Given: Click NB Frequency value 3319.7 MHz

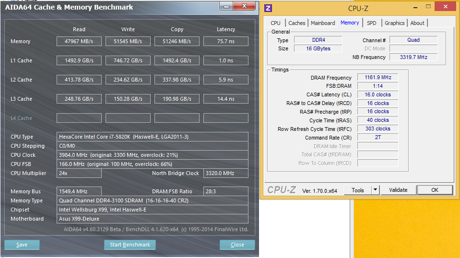Looking at the screenshot, I should tap(413, 57).
